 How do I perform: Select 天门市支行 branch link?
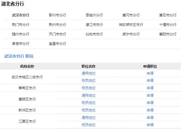(57, 34)
